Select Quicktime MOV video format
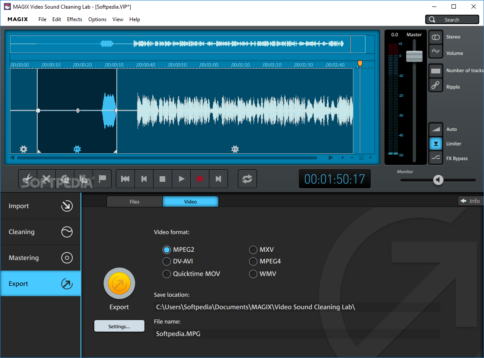Viewport: 484px width, 358px height. (167, 274)
